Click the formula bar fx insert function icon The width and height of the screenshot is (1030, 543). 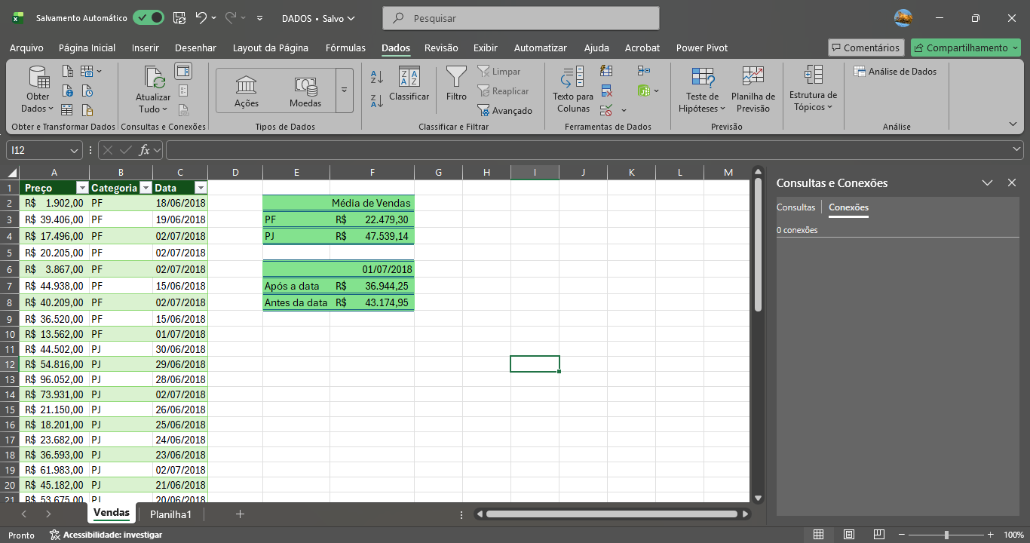click(x=145, y=149)
